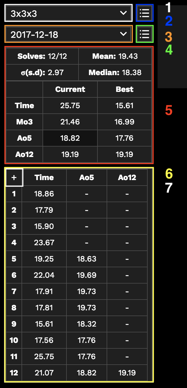Screen dimensions: 187x388
Task: Select solve 4 time 23.67
Action: coord(44,243)
